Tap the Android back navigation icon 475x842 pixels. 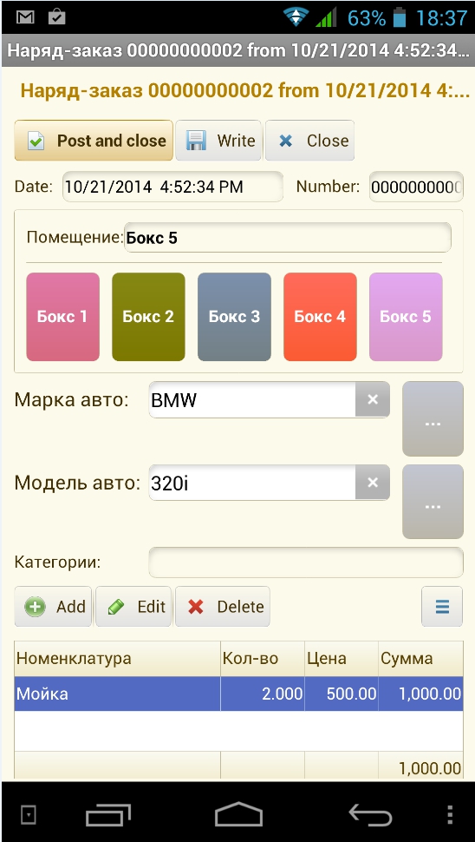click(370, 814)
